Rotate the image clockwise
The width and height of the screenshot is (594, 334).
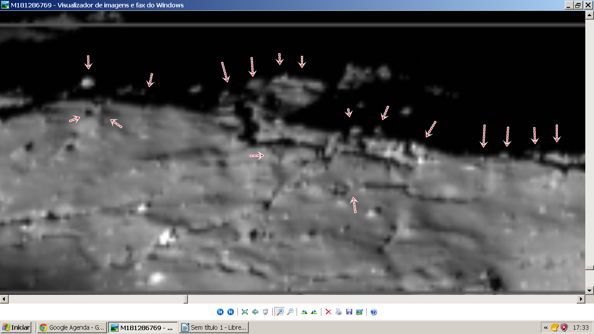coord(304,312)
